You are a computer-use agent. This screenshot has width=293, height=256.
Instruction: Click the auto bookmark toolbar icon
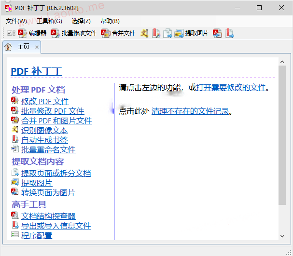[x=156, y=33]
